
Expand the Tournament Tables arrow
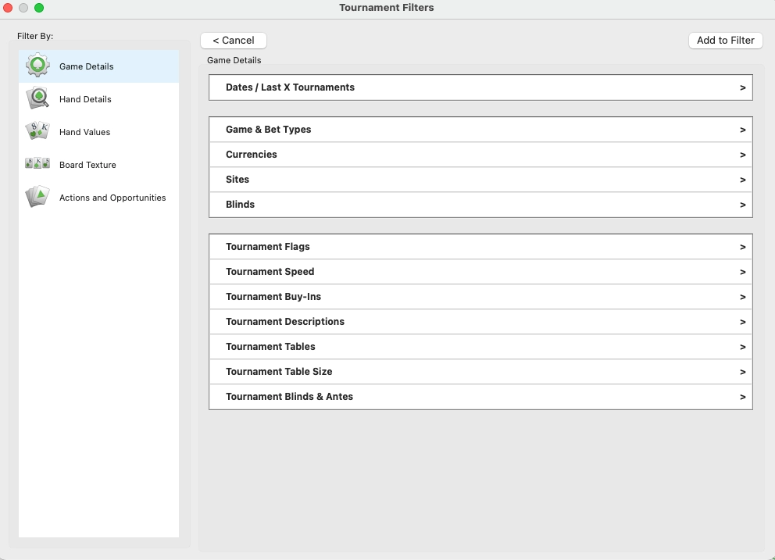click(x=742, y=347)
